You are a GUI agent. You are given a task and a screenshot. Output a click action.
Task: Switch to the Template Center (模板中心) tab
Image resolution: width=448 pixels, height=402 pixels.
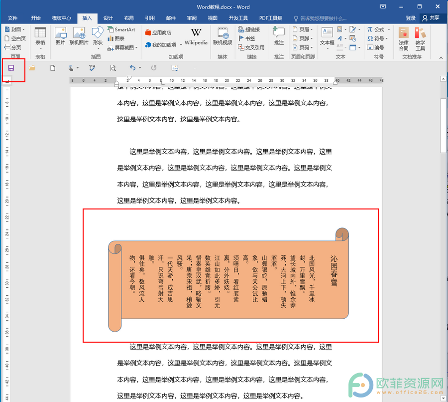pyautogui.click(x=61, y=18)
